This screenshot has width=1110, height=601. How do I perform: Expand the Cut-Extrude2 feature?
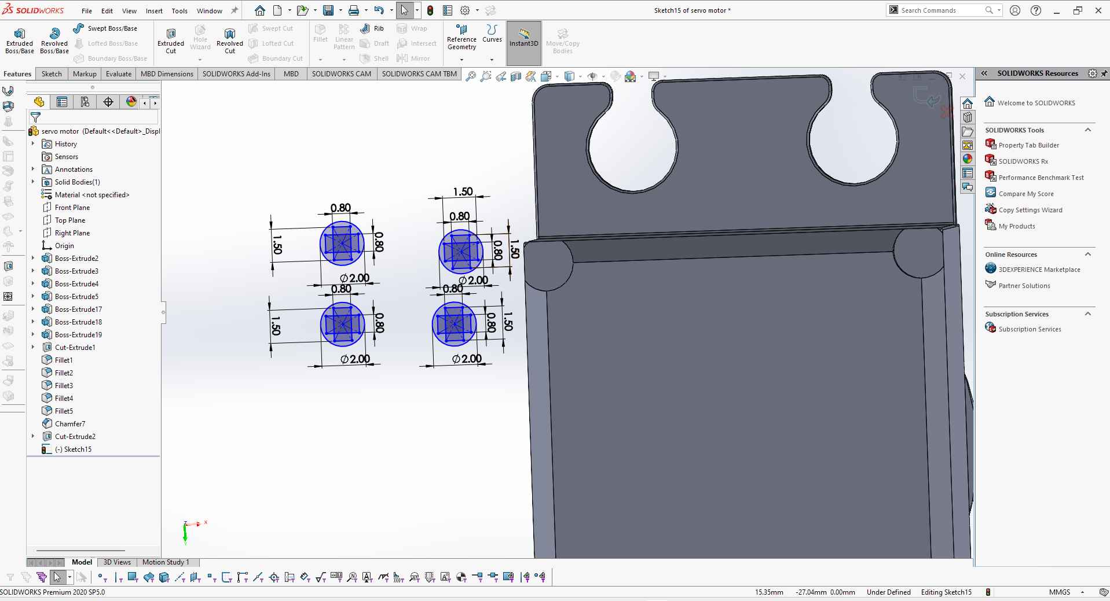point(33,436)
